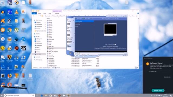The width and height of the screenshot is (173, 97).
Task: Click microphone icon in search box
Action: coord(33,95)
